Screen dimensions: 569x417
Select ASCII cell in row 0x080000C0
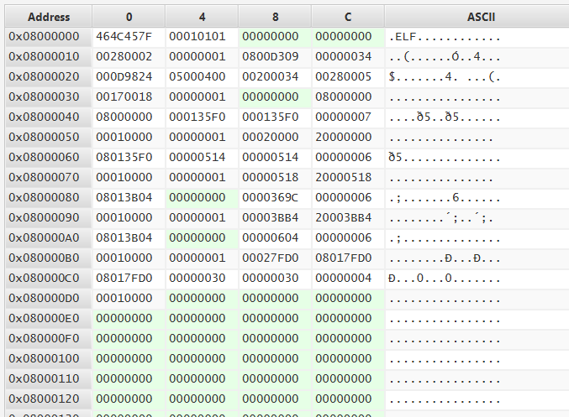(477, 278)
